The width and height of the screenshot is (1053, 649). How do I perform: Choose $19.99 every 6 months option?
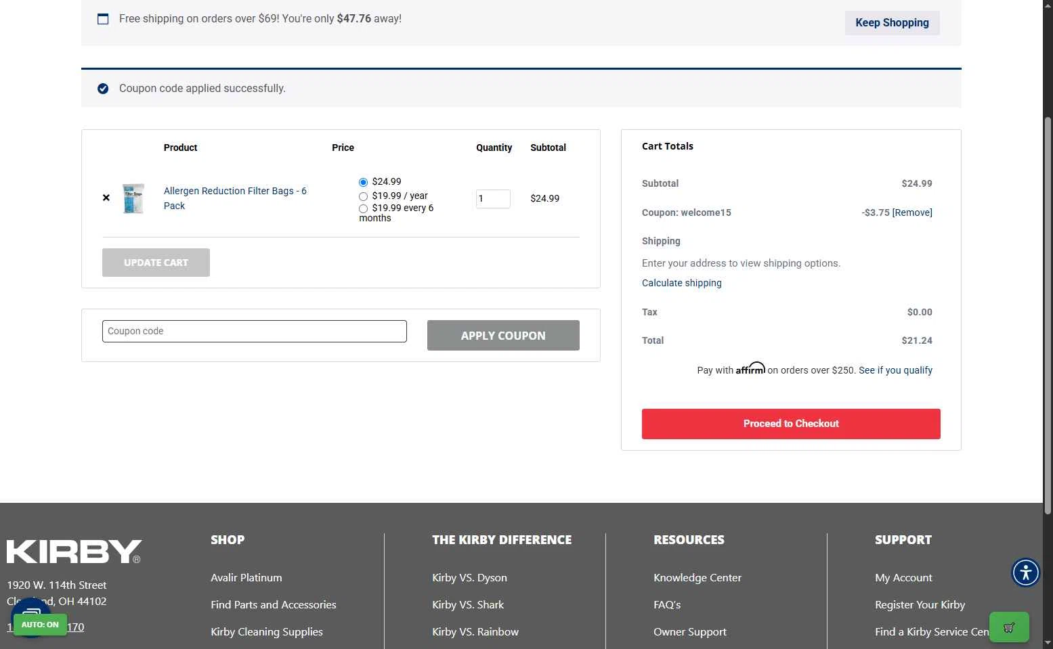point(363,208)
